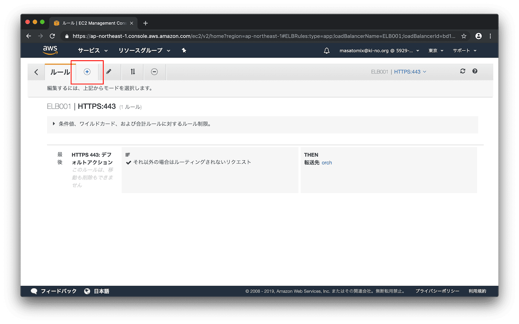Click the 転送先 label under THEN
The height and width of the screenshot is (324, 519).
point(312,163)
